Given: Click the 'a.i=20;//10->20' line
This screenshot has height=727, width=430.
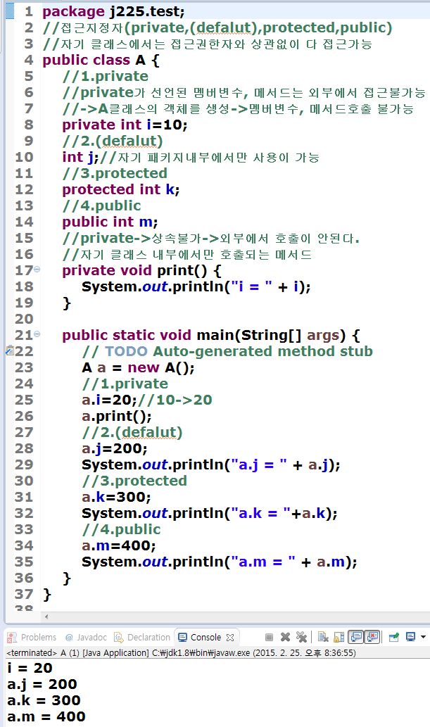Looking at the screenshot, I should 147,400.
